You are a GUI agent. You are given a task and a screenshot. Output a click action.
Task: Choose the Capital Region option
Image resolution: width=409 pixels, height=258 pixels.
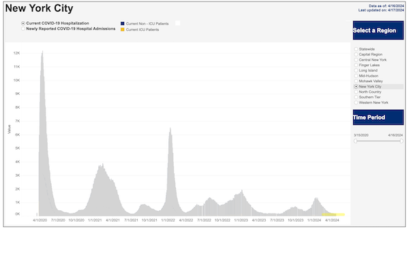(356, 55)
